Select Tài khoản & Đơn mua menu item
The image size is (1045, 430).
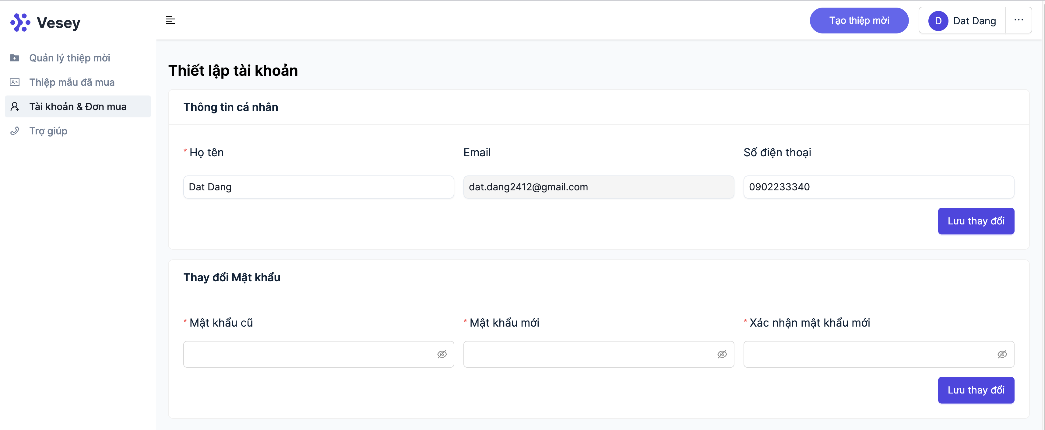pos(78,107)
